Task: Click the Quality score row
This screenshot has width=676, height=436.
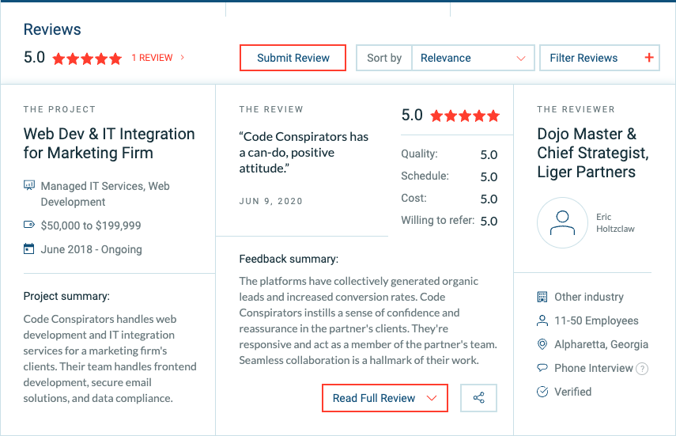Action: (x=449, y=154)
